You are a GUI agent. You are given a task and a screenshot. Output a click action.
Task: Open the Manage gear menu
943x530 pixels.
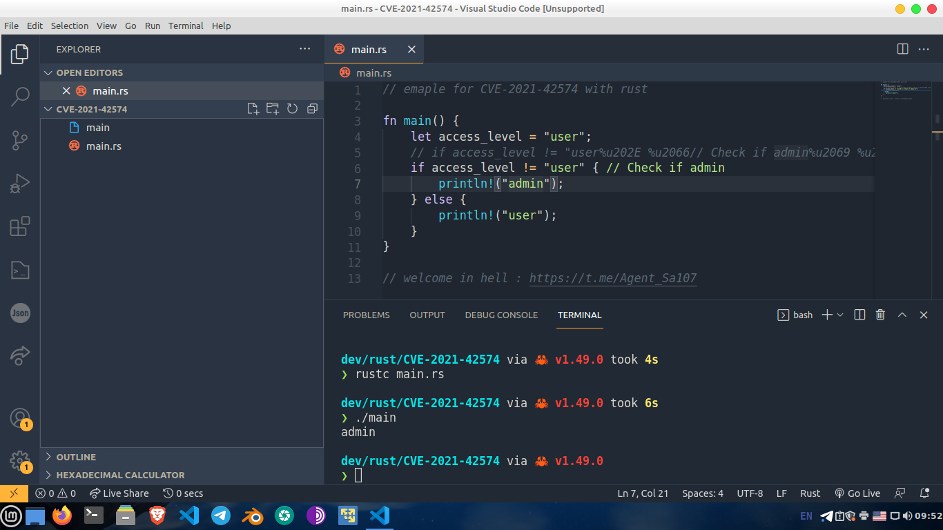(20, 461)
